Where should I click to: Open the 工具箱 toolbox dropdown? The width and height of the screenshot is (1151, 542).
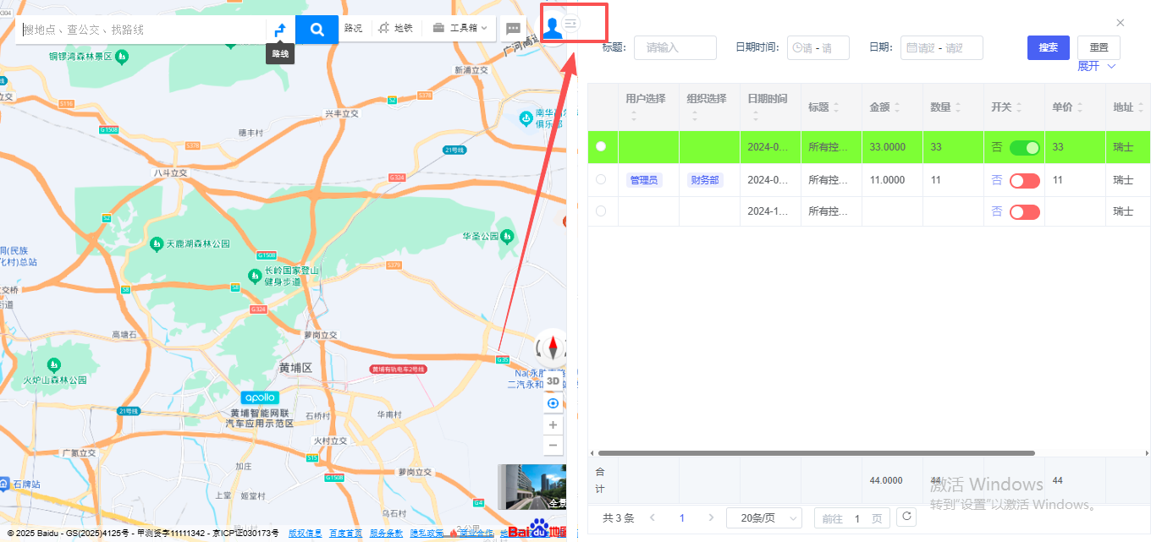coord(460,29)
